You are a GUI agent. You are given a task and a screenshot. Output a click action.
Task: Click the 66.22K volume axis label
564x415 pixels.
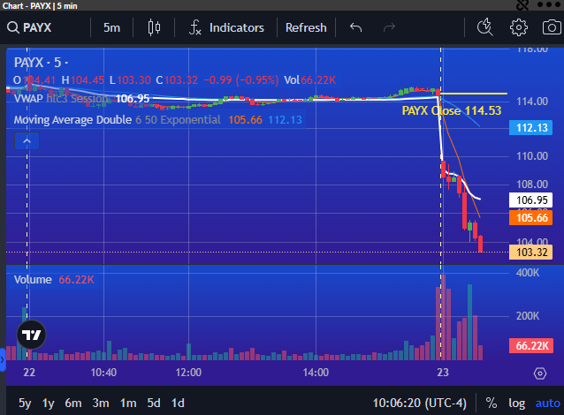(x=531, y=345)
